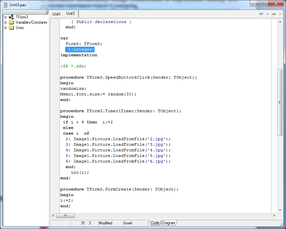The width and height of the screenshot is (286, 229).
Task: Navigate forward with the right arrow
Action: [x=274, y=14]
